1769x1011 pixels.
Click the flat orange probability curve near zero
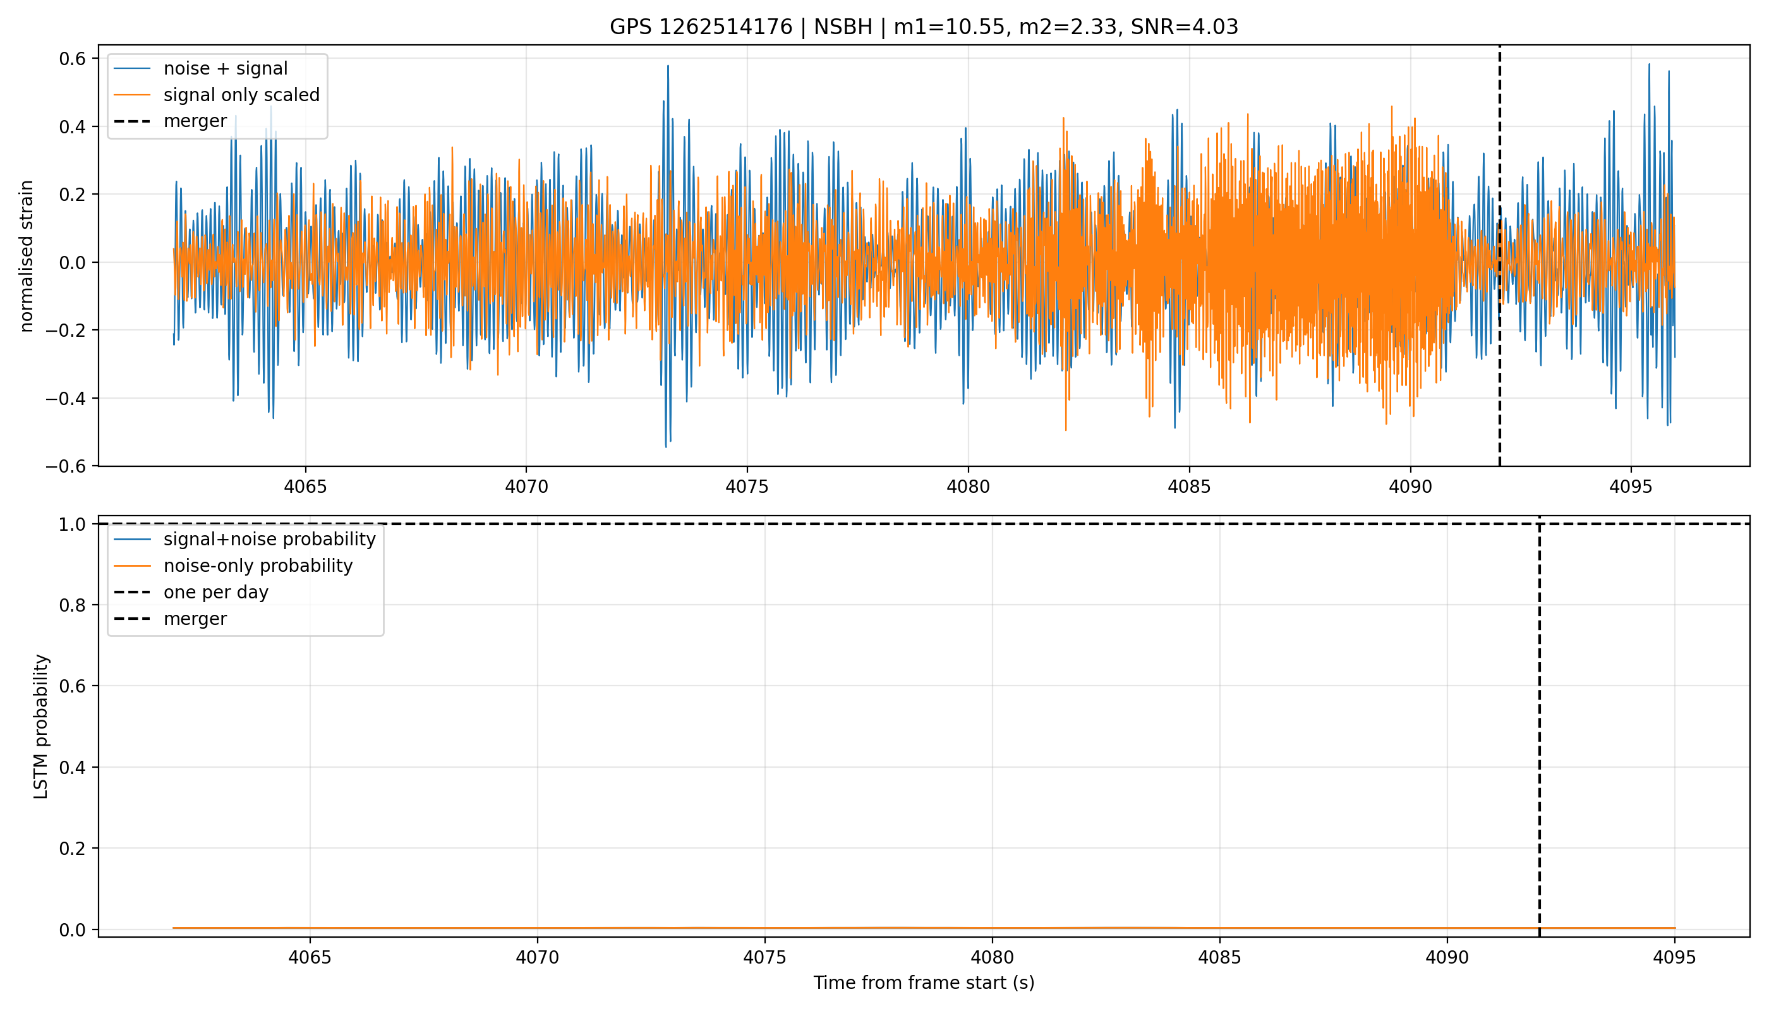[x=924, y=928]
